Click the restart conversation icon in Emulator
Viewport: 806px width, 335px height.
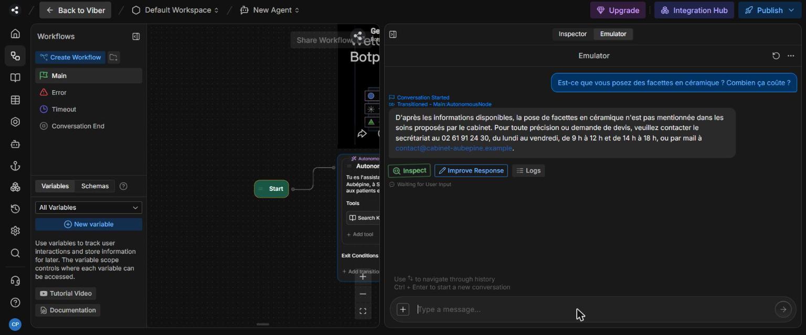coord(776,56)
